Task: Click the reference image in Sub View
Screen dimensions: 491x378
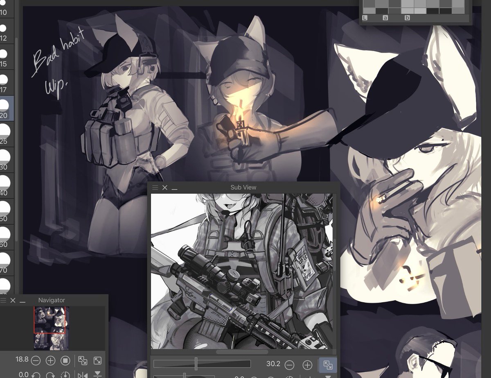Action: (242, 271)
